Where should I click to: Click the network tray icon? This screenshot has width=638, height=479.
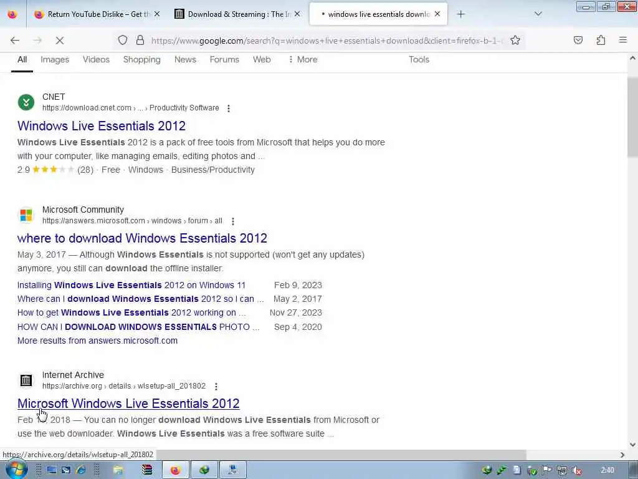point(562,470)
